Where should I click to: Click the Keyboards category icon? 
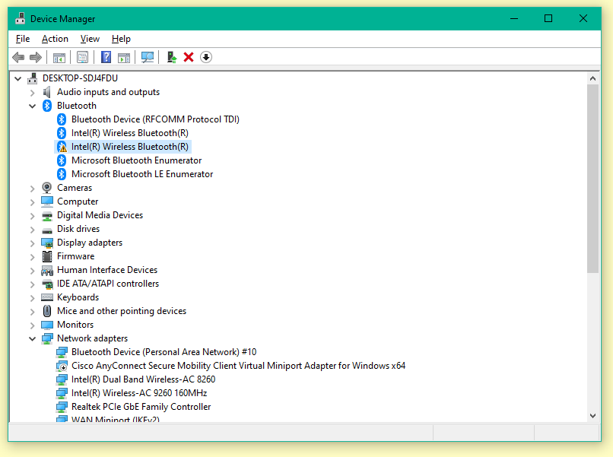coord(47,297)
